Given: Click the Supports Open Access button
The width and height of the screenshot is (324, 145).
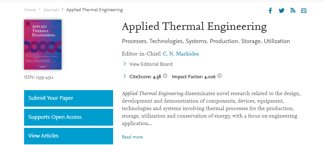Looking at the screenshot, I should point(68,117).
